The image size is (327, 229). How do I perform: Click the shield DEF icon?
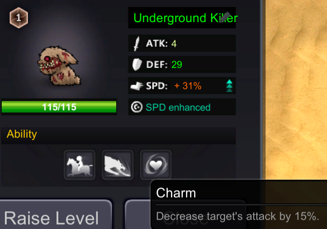[x=137, y=65]
